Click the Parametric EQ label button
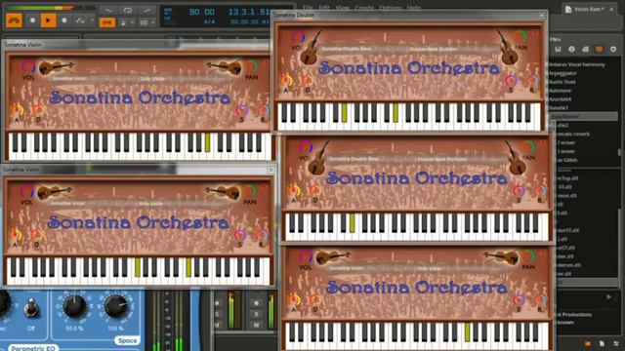Screen dimensions: 625x351 (33, 348)
